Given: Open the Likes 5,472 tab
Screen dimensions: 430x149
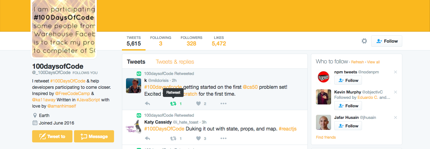Looking at the screenshot, I should [219, 41].
